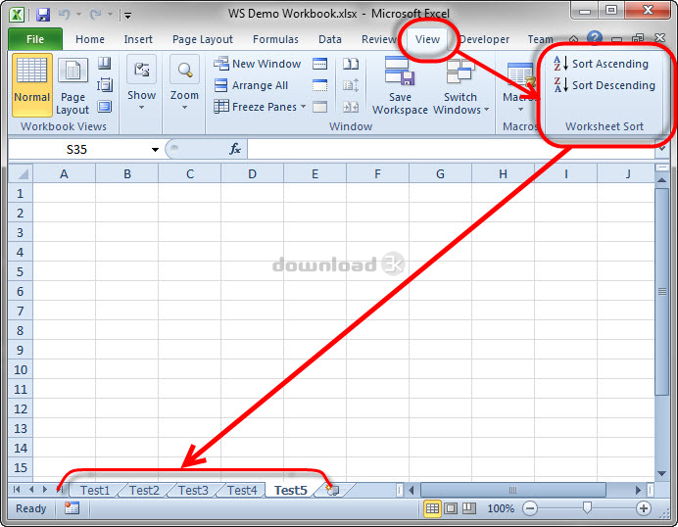Expand Freeze Panes dropdown
This screenshot has width=678, height=527.
303,107
